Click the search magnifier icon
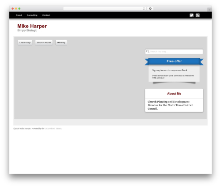Screen dimensions: 221x187 (x=148, y=51)
